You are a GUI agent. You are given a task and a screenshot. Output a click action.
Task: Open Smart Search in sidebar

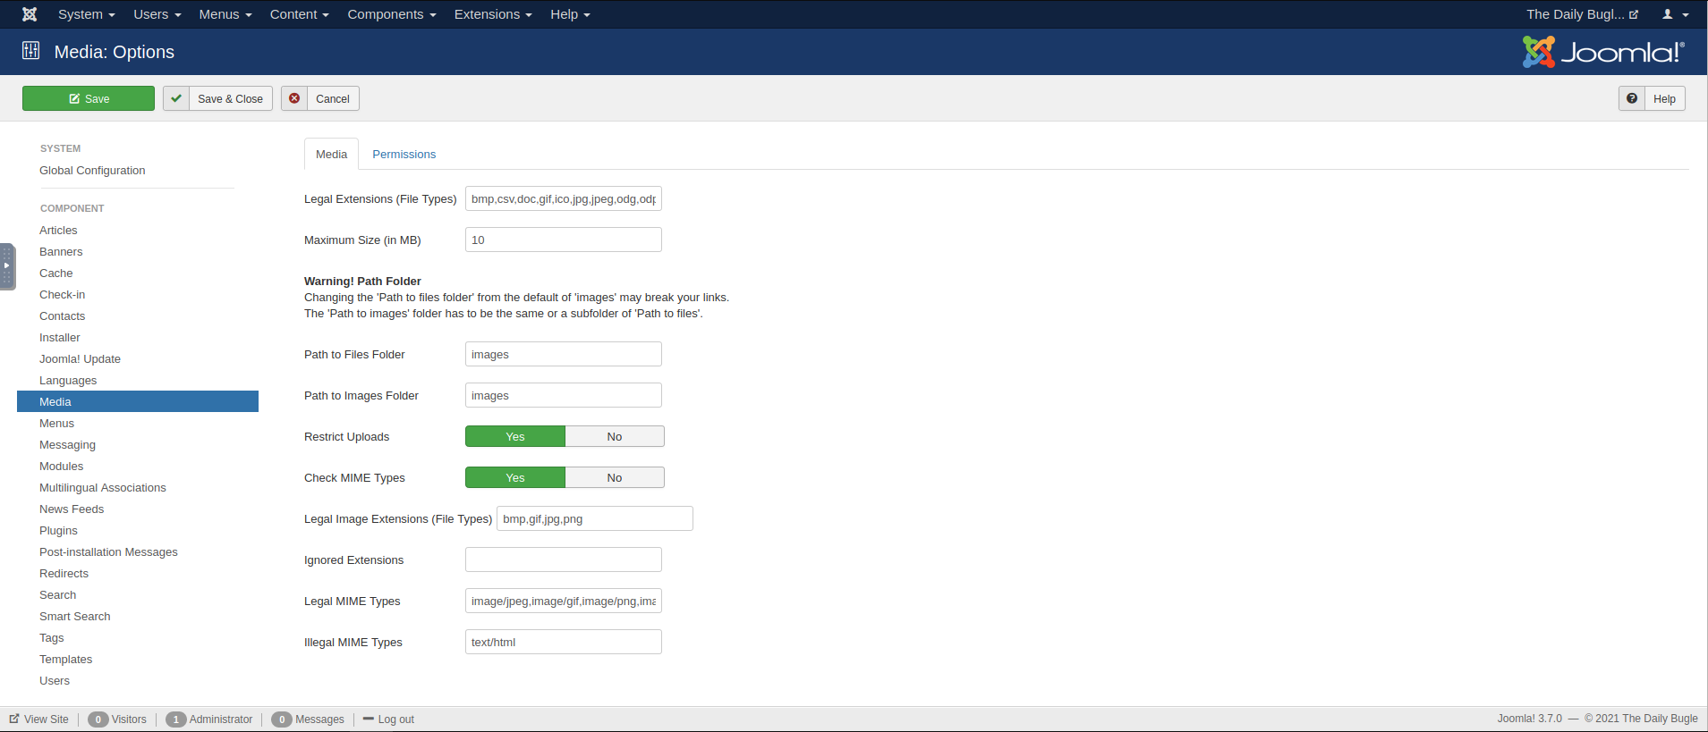(x=75, y=616)
